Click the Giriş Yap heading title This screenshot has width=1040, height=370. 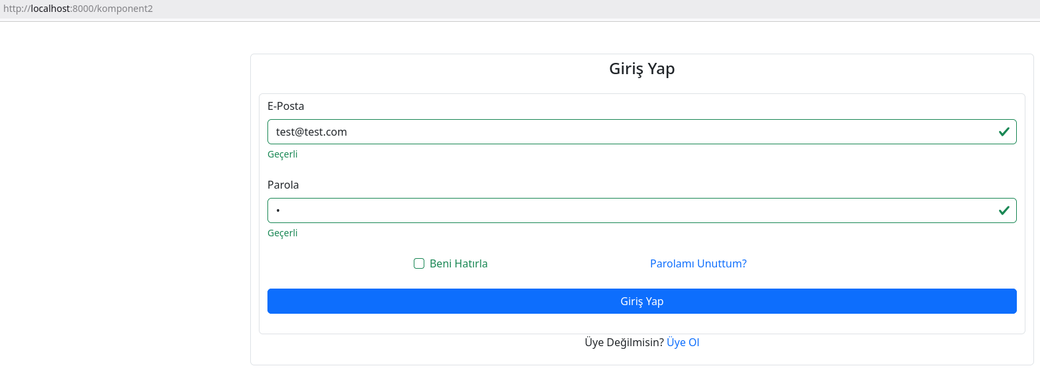(x=641, y=69)
